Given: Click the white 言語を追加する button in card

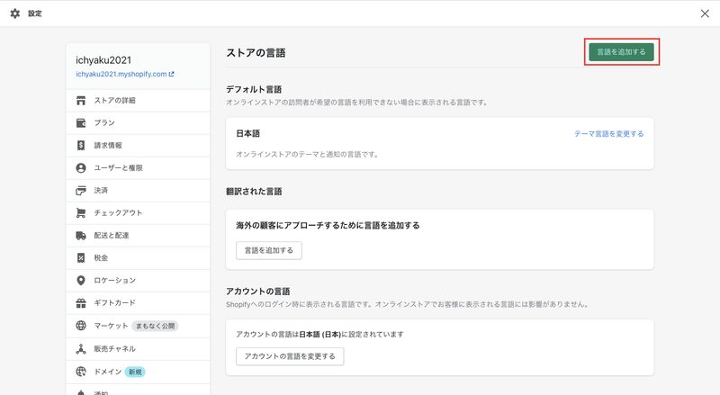Looking at the screenshot, I should pyautogui.click(x=268, y=250).
